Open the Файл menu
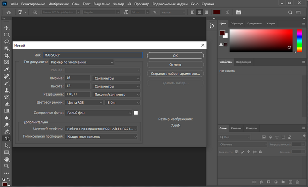The width and height of the screenshot is (308, 187). [14, 4]
